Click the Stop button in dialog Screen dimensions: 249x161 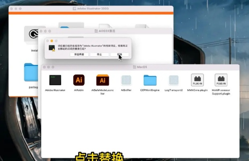[x=99, y=54]
